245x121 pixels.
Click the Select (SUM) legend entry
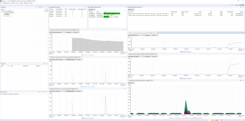173,118
